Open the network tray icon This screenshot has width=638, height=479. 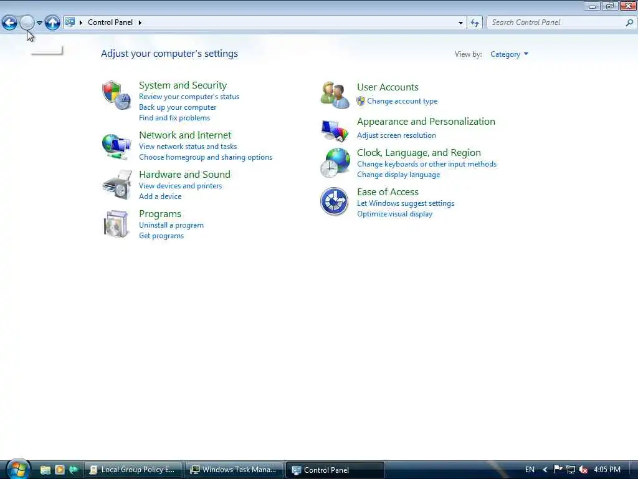[x=571, y=470]
